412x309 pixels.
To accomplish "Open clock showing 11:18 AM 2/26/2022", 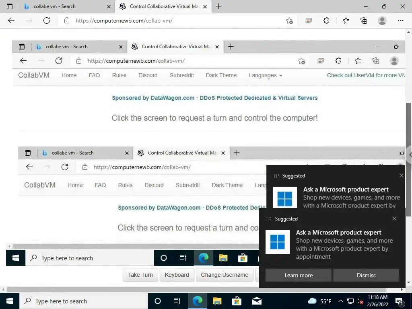I will 377,301.
